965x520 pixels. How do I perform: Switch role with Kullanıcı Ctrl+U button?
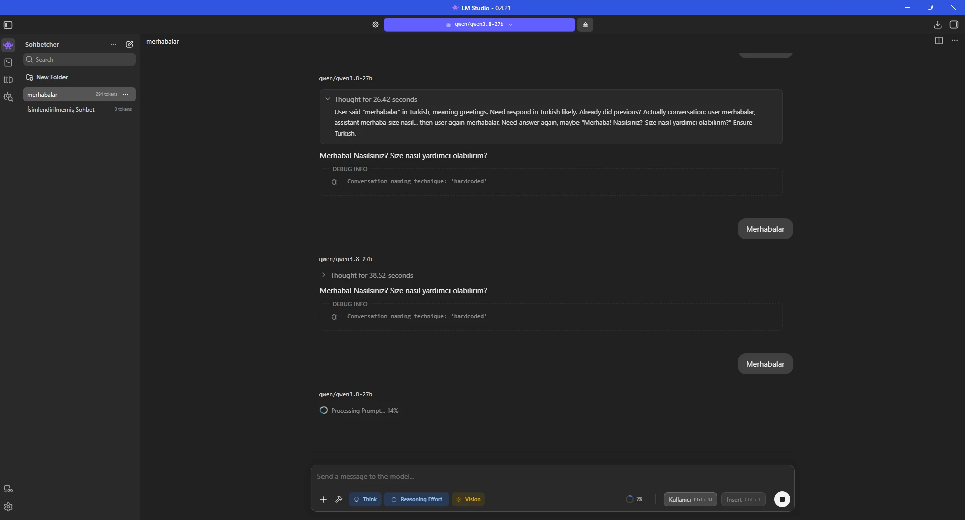coord(690,499)
